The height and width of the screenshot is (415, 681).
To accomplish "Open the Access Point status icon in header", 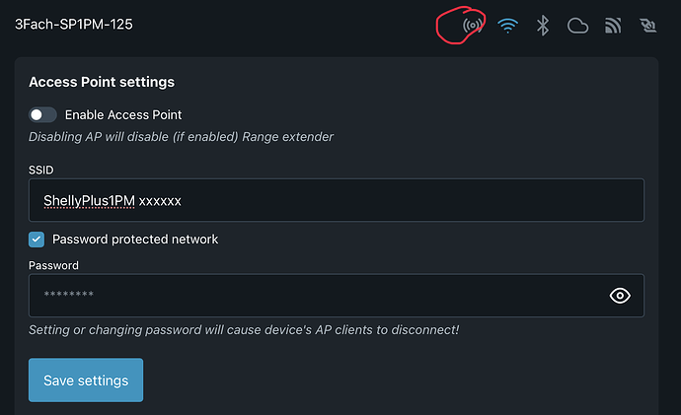I will click(x=473, y=25).
